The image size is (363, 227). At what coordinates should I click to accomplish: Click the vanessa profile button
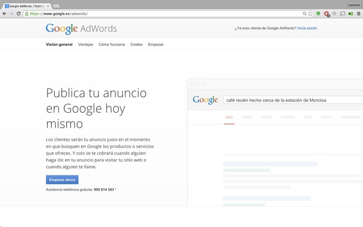point(354,5)
